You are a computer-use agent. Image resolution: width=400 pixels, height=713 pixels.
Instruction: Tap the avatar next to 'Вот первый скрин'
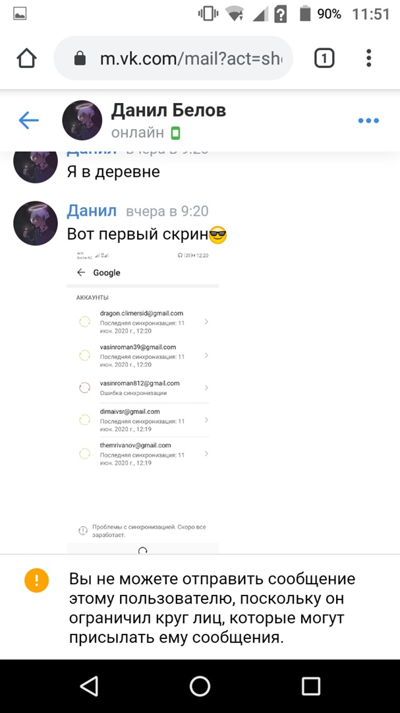pos(36,223)
